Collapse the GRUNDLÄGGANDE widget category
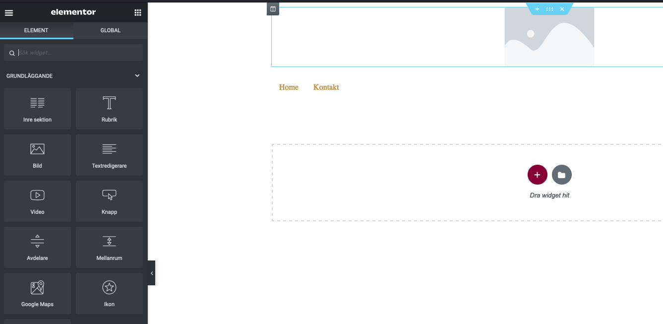Viewport: 663px width, 324px height. 137,75
